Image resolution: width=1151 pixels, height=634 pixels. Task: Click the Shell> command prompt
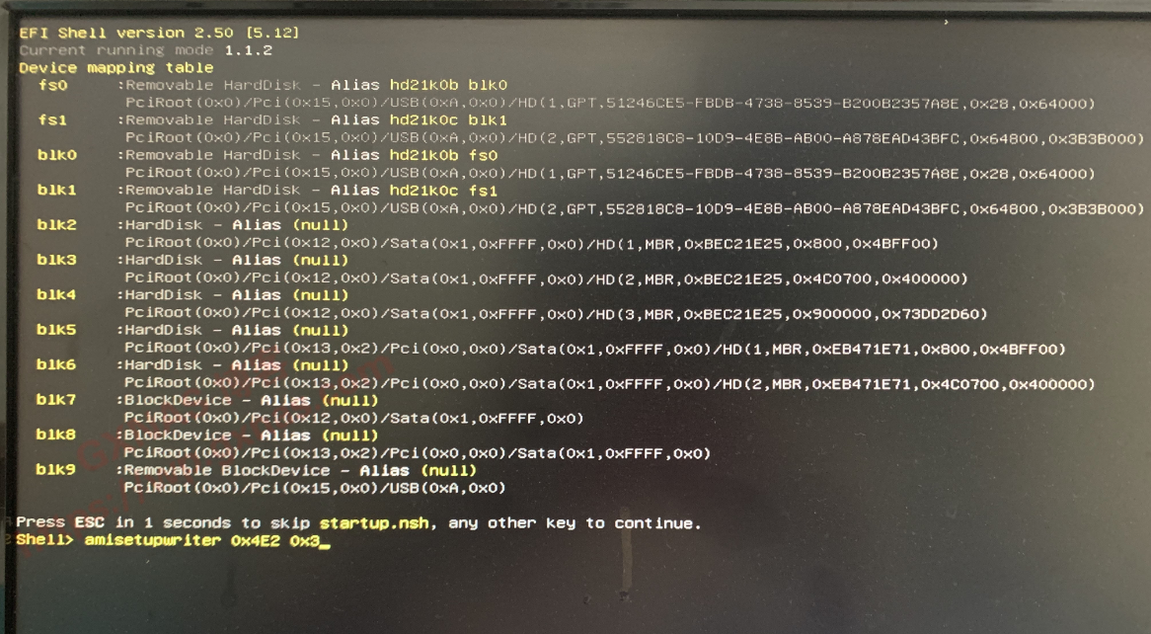click(x=45, y=541)
